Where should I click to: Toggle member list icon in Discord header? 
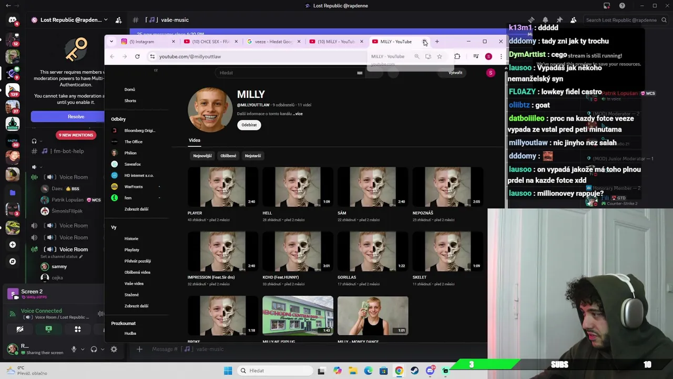click(574, 20)
